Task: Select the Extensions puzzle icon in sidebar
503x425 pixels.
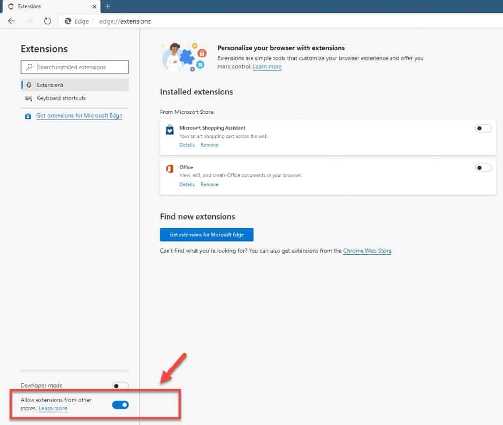Action: (28, 85)
